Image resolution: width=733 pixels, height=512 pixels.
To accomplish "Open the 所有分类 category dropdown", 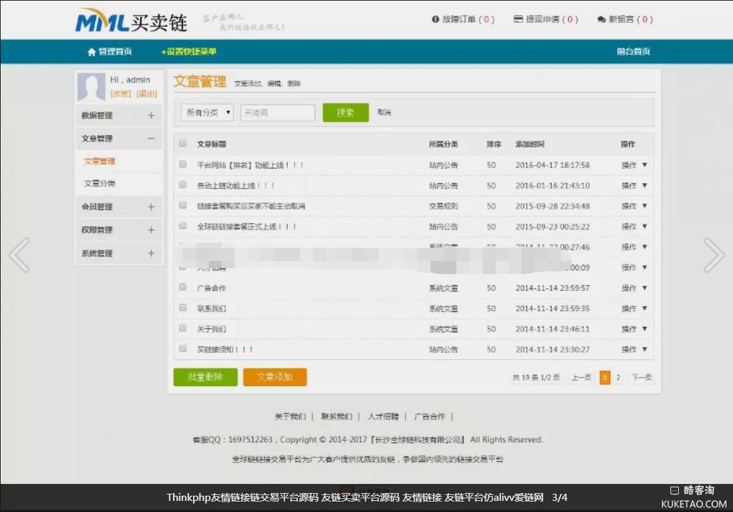I will (207, 113).
